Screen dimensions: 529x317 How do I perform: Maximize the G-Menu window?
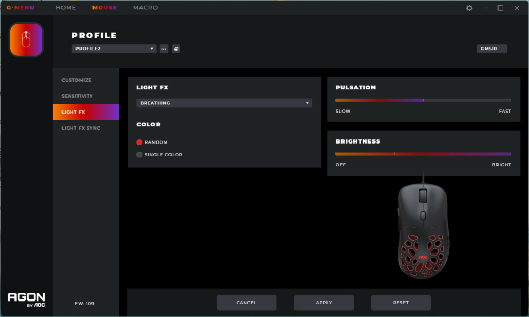[x=500, y=8]
